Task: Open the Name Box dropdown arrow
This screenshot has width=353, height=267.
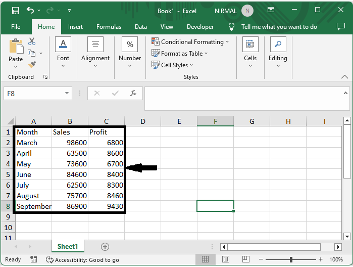Action: (68, 93)
